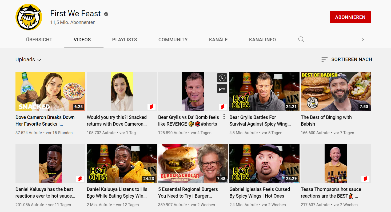Open three-dot menu for Bear Grylls vs Da' Bomb
391x212 pixels.
tap(224, 117)
